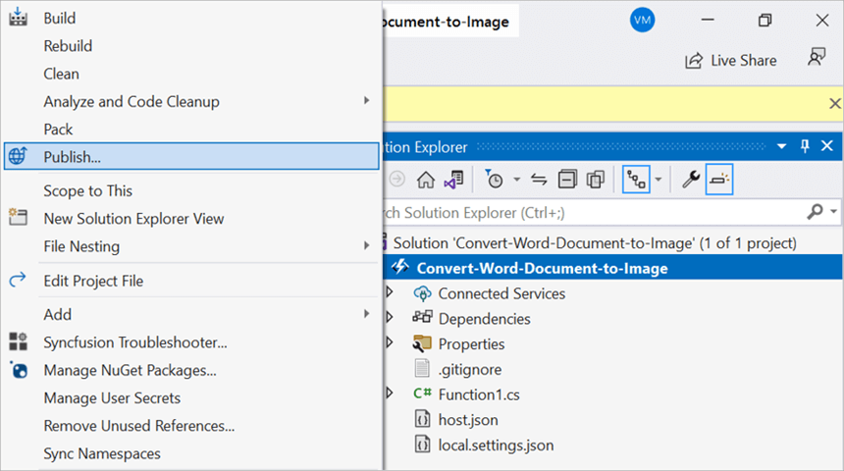Expand the Add submenu arrow

click(367, 314)
